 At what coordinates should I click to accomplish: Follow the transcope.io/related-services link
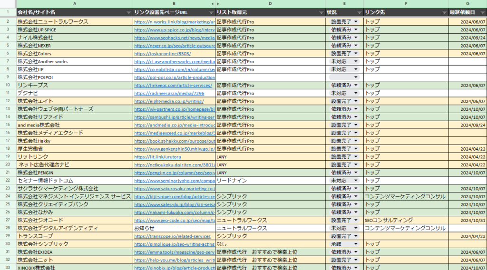click(x=172, y=236)
